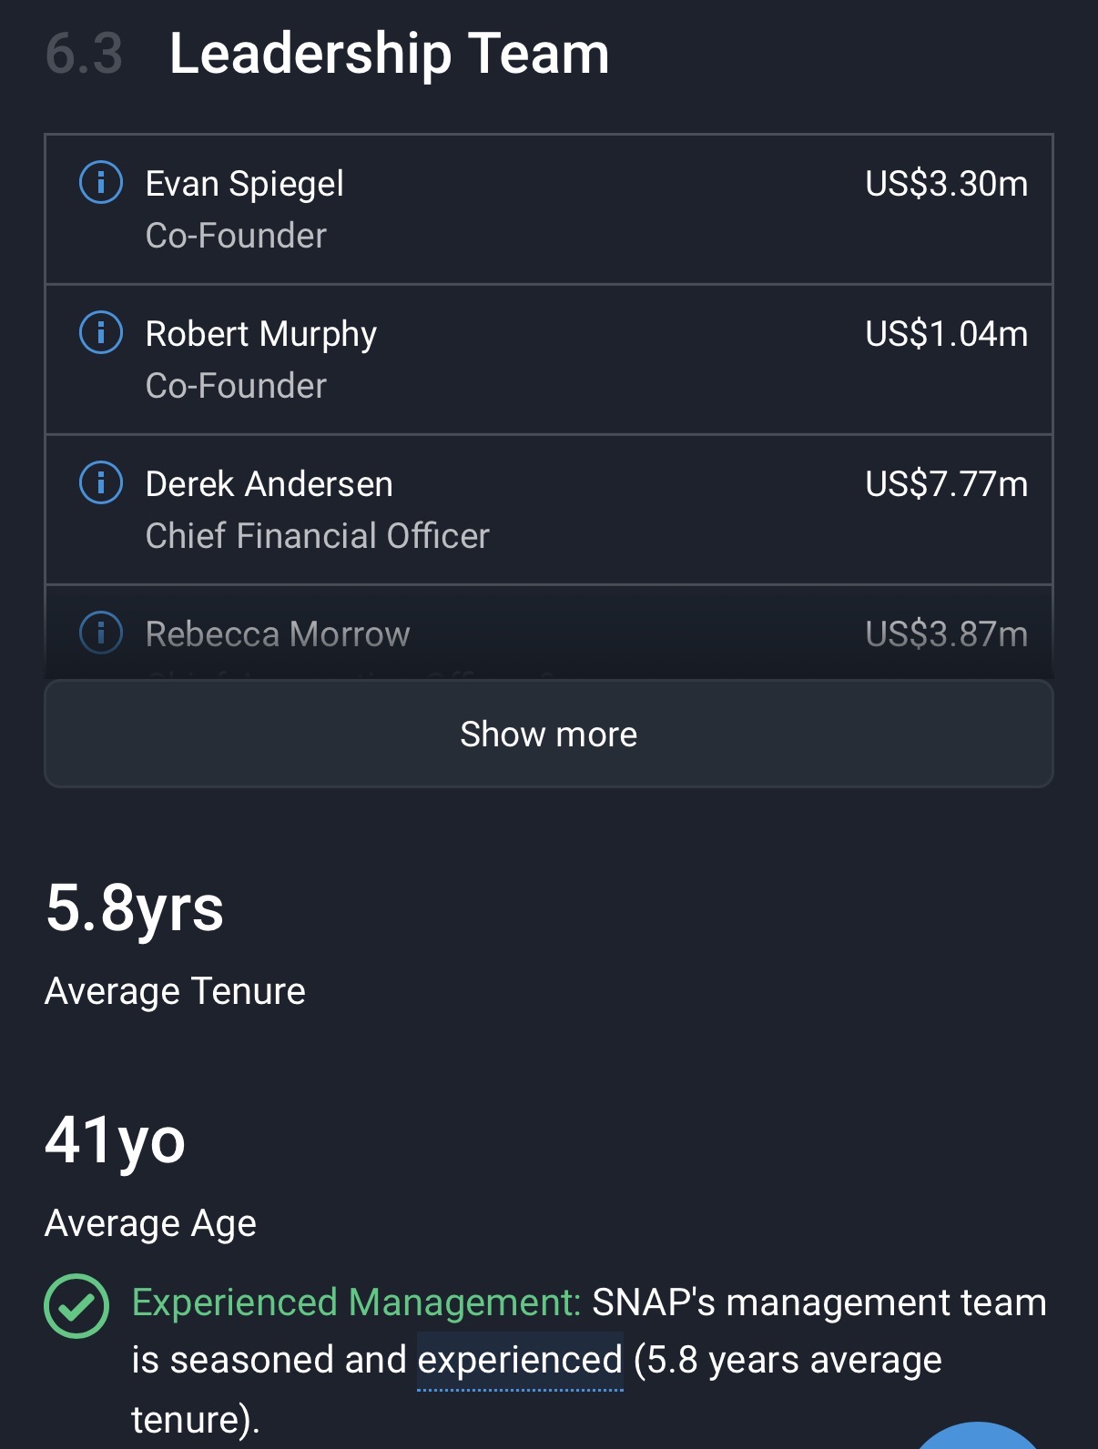The height and width of the screenshot is (1449, 1098).
Task: Click the 5.8yrs tenure statistic
Action: click(x=135, y=907)
